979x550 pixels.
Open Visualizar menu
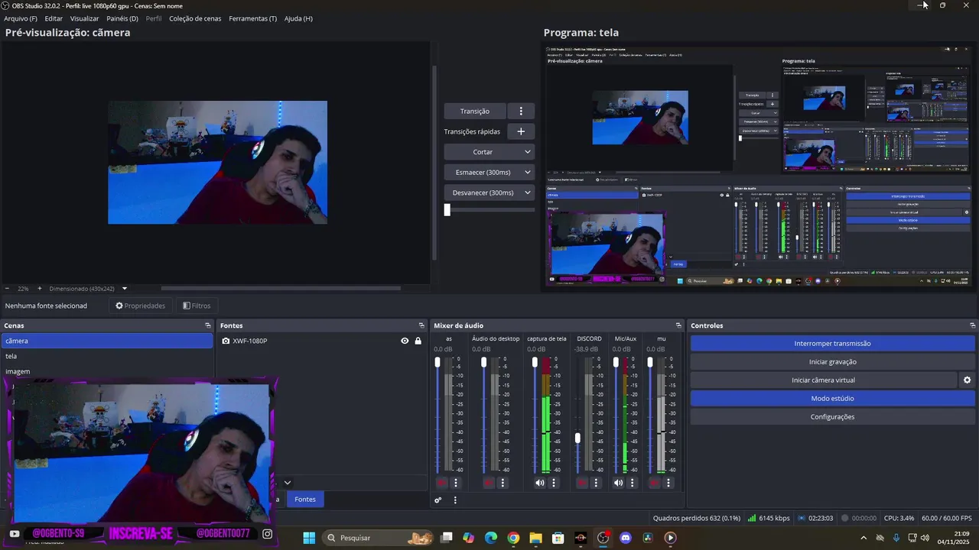click(x=84, y=18)
